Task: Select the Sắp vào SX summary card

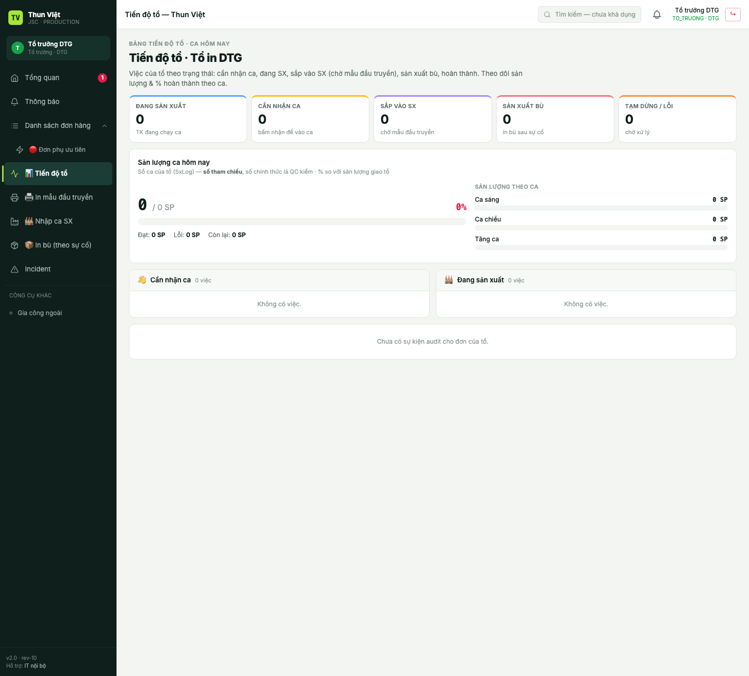Action: pos(433,119)
